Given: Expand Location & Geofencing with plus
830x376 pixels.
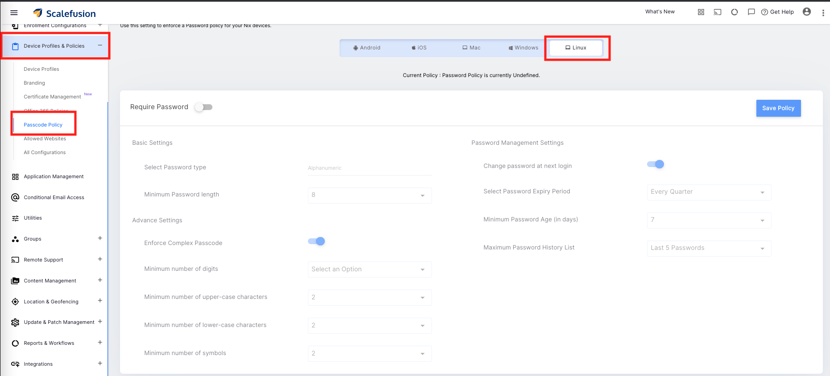Looking at the screenshot, I should (x=100, y=300).
